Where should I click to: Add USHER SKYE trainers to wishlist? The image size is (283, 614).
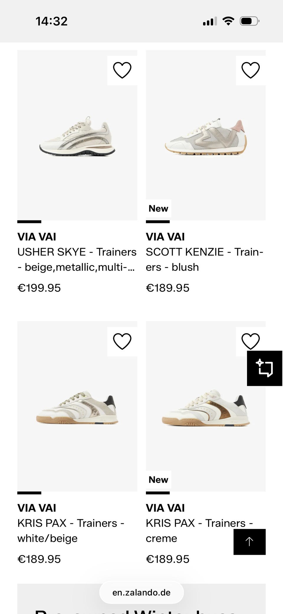pyautogui.click(x=122, y=70)
